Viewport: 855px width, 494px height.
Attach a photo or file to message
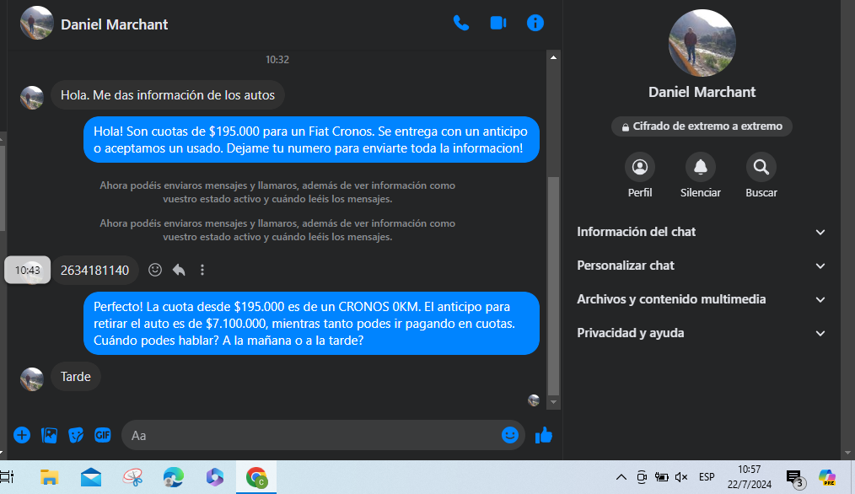point(50,435)
